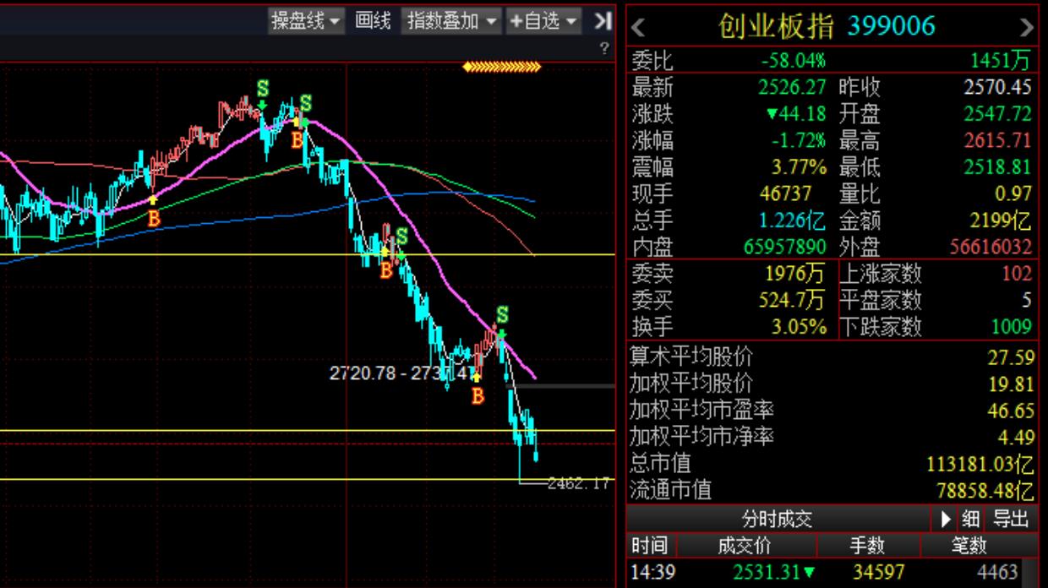Click the help question mark icon

605,47
